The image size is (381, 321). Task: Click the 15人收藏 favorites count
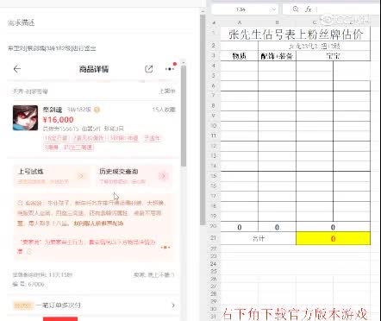pyautogui.click(x=164, y=110)
